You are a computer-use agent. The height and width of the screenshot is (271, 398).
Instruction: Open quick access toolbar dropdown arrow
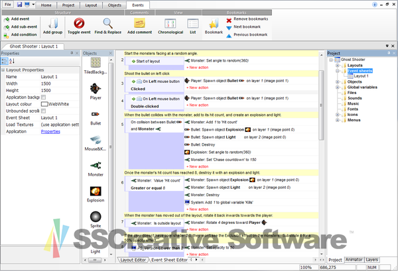click(33, 5)
